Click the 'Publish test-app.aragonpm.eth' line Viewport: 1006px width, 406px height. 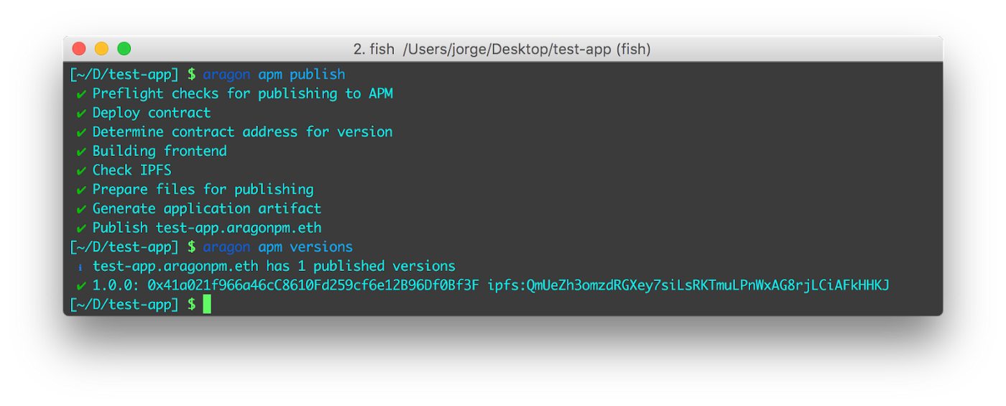pyautogui.click(x=207, y=228)
